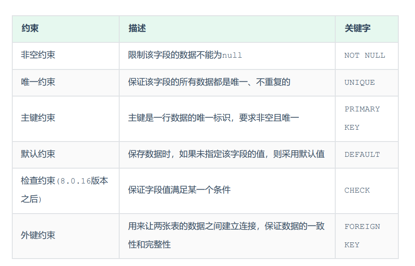Screen dimensions: 415x266
Task: Click the 约束 column header
Action: tap(30, 28)
